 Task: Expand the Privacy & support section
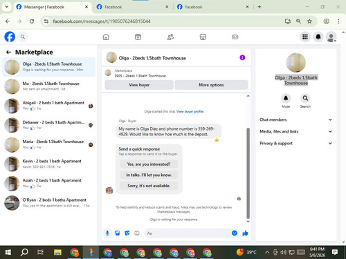point(296,143)
